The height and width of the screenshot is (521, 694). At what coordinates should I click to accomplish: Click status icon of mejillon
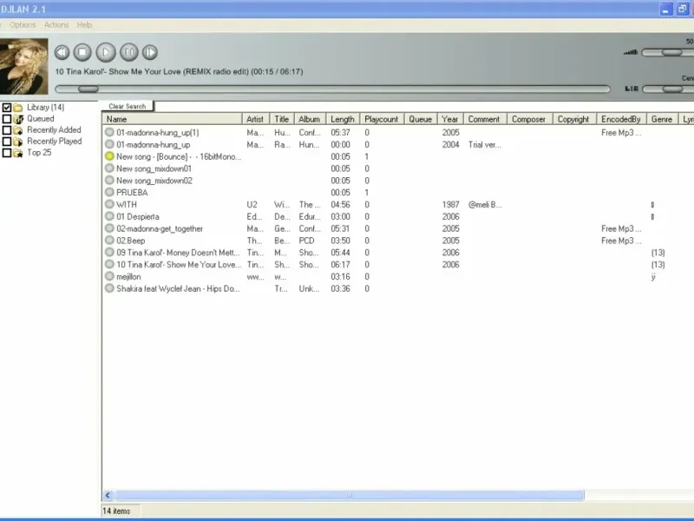click(109, 276)
